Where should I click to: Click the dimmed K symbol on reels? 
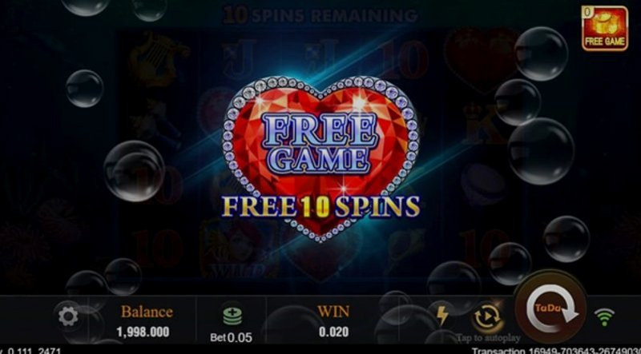pos(485,125)
